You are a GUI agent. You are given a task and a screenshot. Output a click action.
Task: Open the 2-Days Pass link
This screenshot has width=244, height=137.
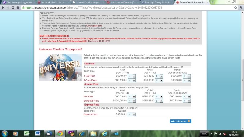pyautogui.click(x=90, y=80)
